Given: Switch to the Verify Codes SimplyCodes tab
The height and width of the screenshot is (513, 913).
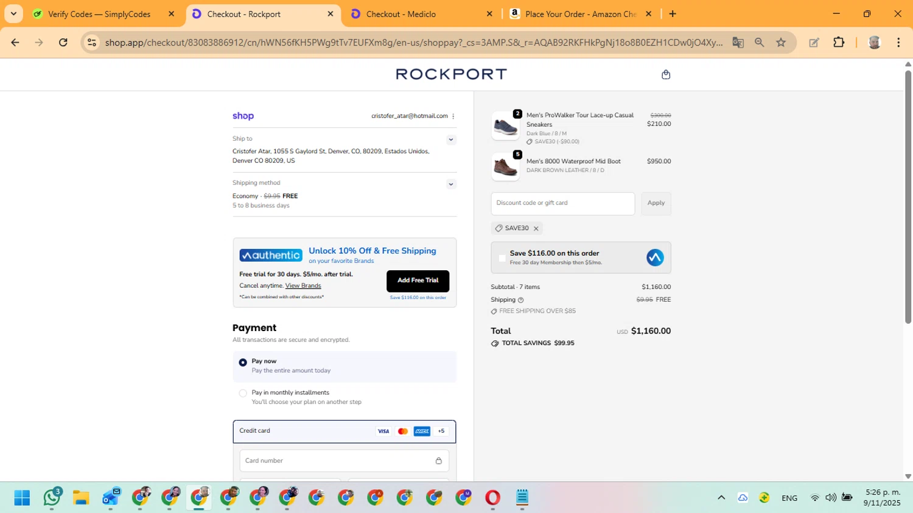Looking at the screenshot, I should (x=99, y=14).
